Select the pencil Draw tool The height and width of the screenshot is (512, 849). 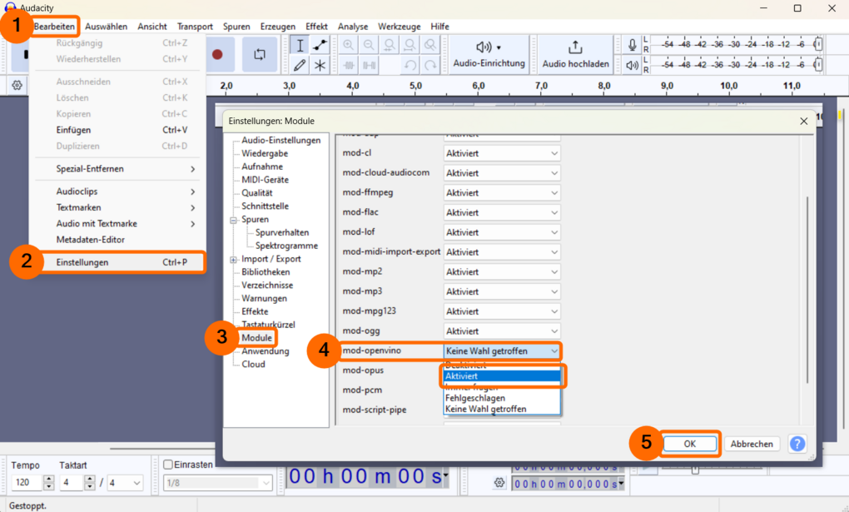pyautogui.click(x=300, y=66)
